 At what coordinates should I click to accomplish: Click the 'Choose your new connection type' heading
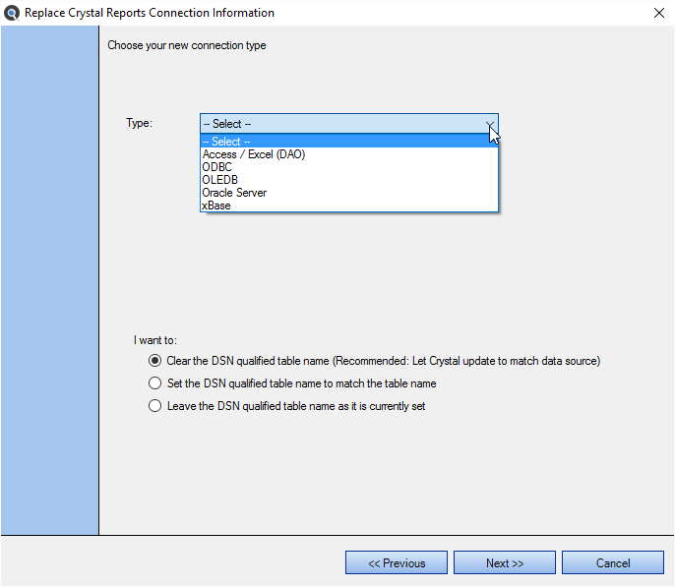point(186,45)
